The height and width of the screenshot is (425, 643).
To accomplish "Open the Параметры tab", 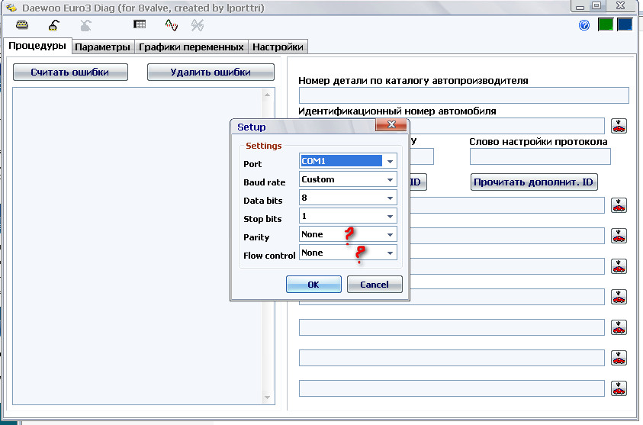I will coord(102,47).
